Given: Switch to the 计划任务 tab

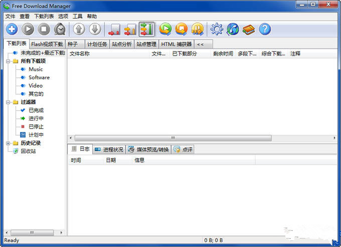Looking at the screenshot, I should click(x=97, y=44).
